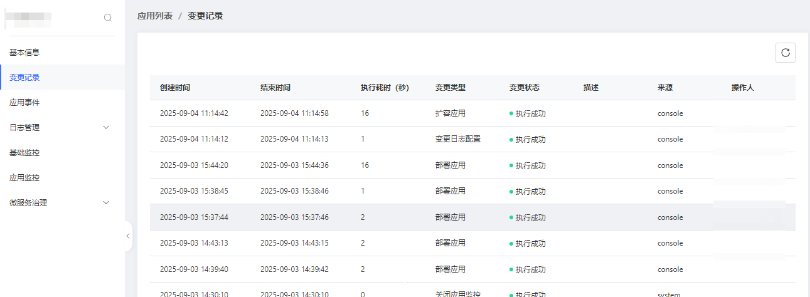Expand the 微服务治理 submenu

pos(105,202)
